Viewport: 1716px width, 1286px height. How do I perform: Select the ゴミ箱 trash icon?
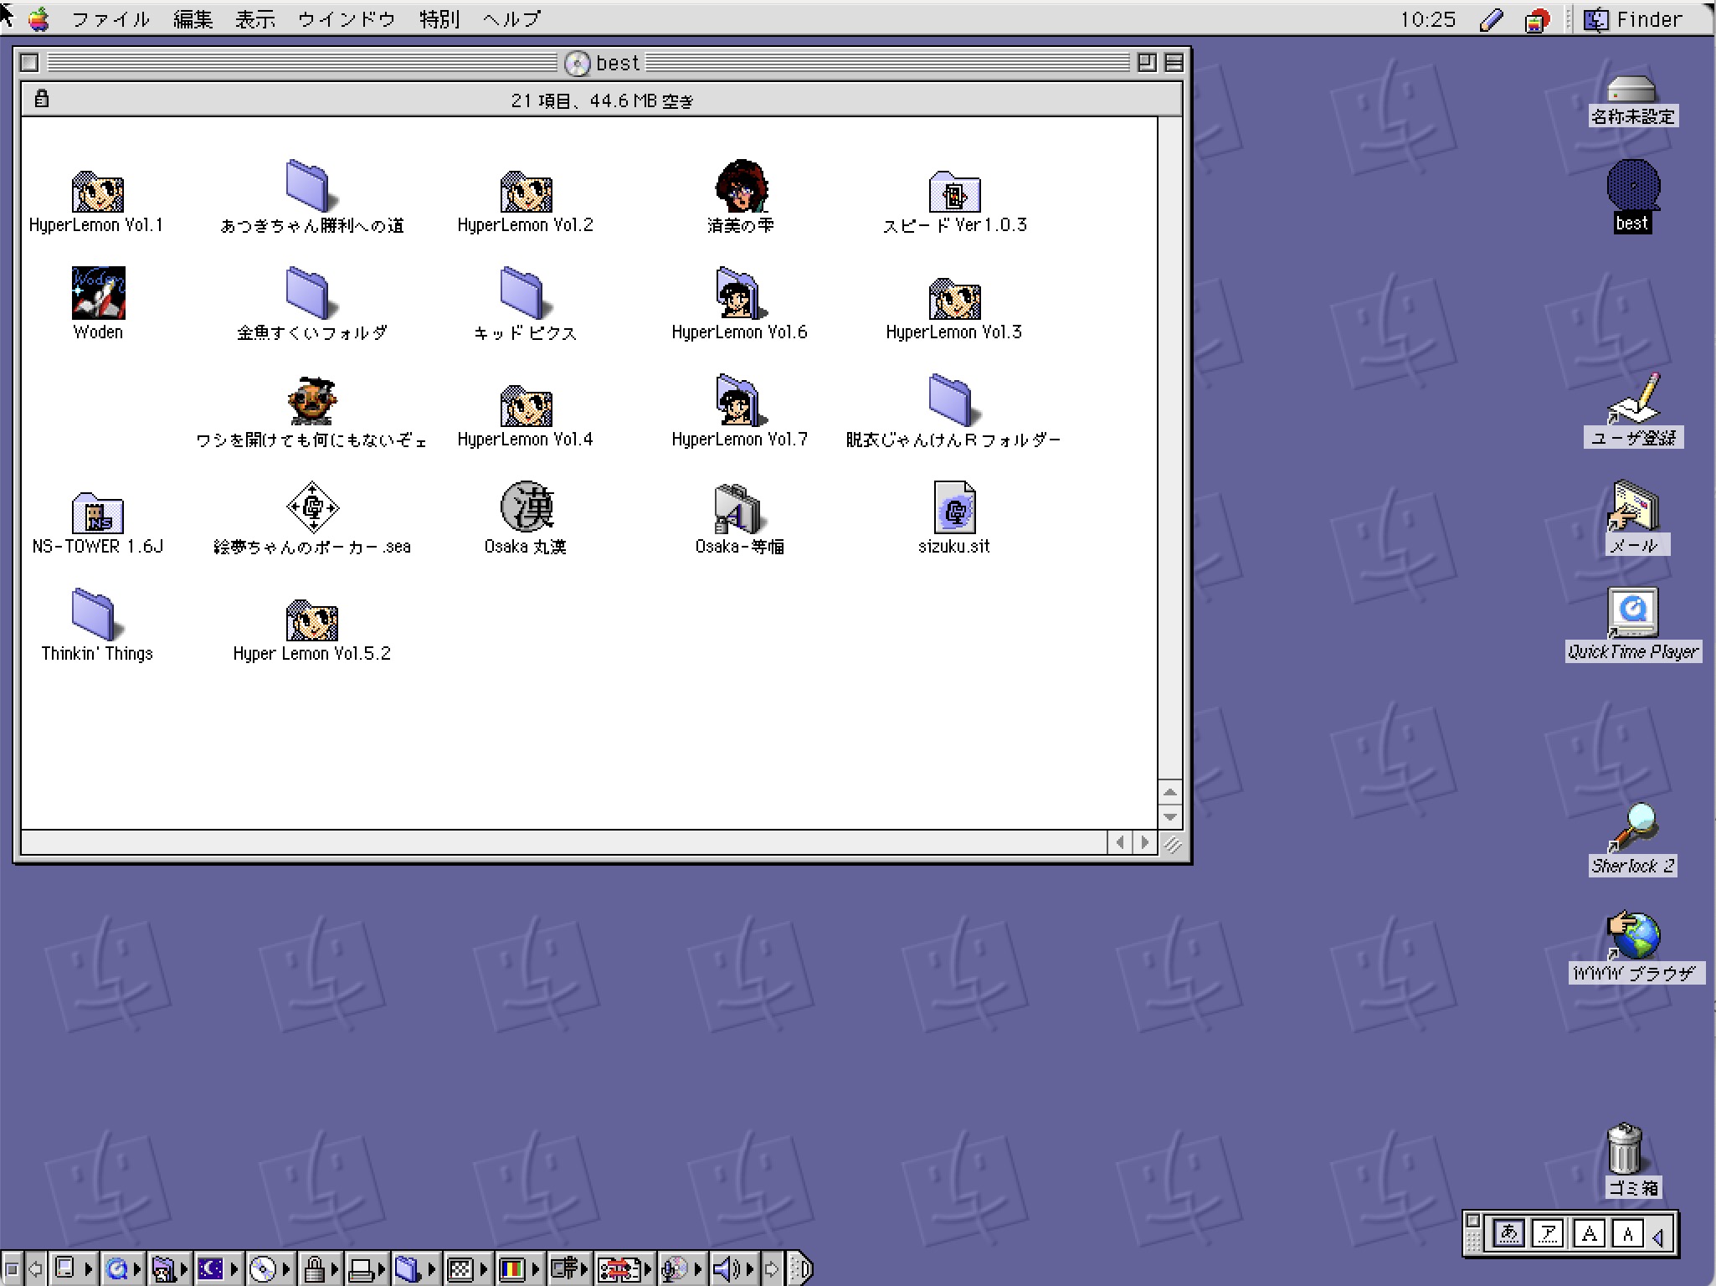click(1625, 1149)
